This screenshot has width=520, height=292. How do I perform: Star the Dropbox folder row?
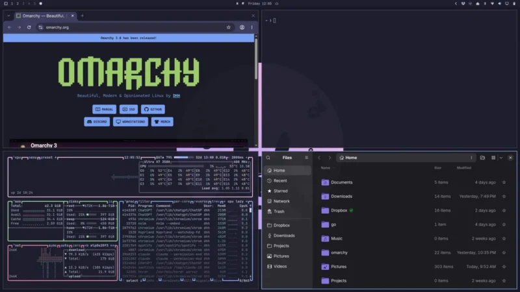click(x=504, y=210)
